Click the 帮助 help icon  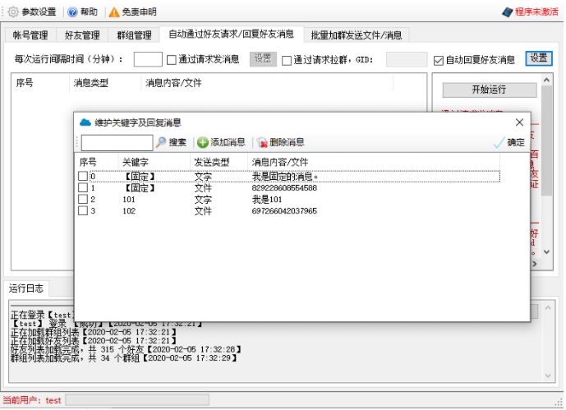click(72, 12)
